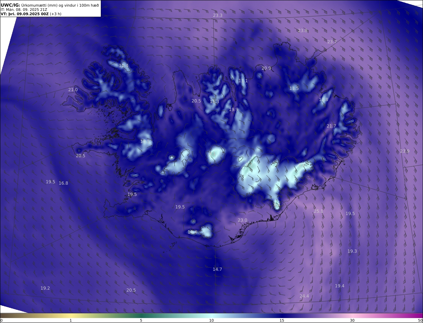
Task: Click the 5 tick on the color scale
Action: pos(141,320)
